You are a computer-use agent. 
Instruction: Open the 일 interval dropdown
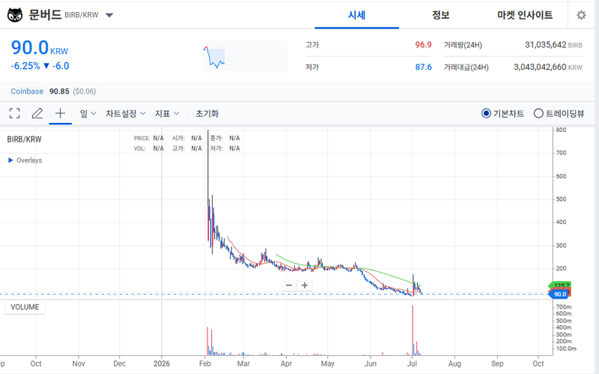[88, 114]
